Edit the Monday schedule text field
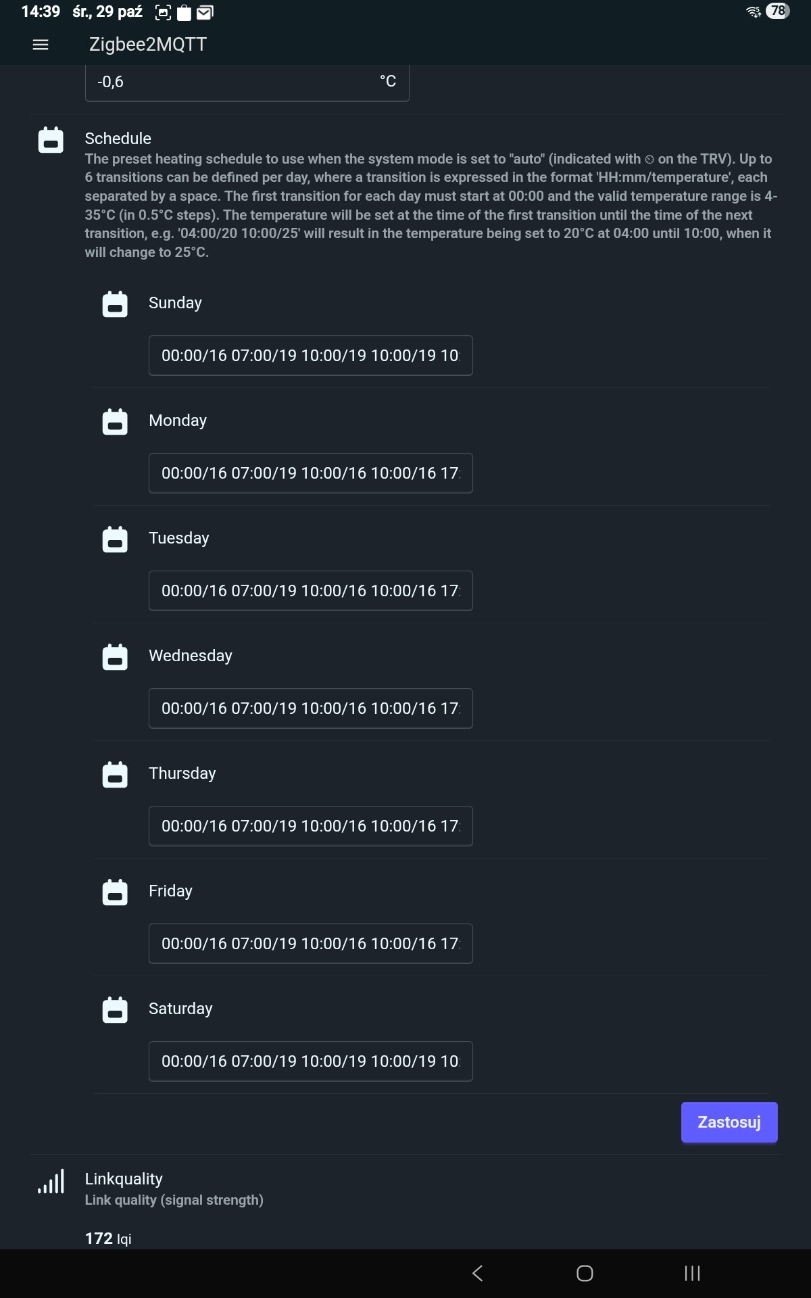 pos(310,473)
